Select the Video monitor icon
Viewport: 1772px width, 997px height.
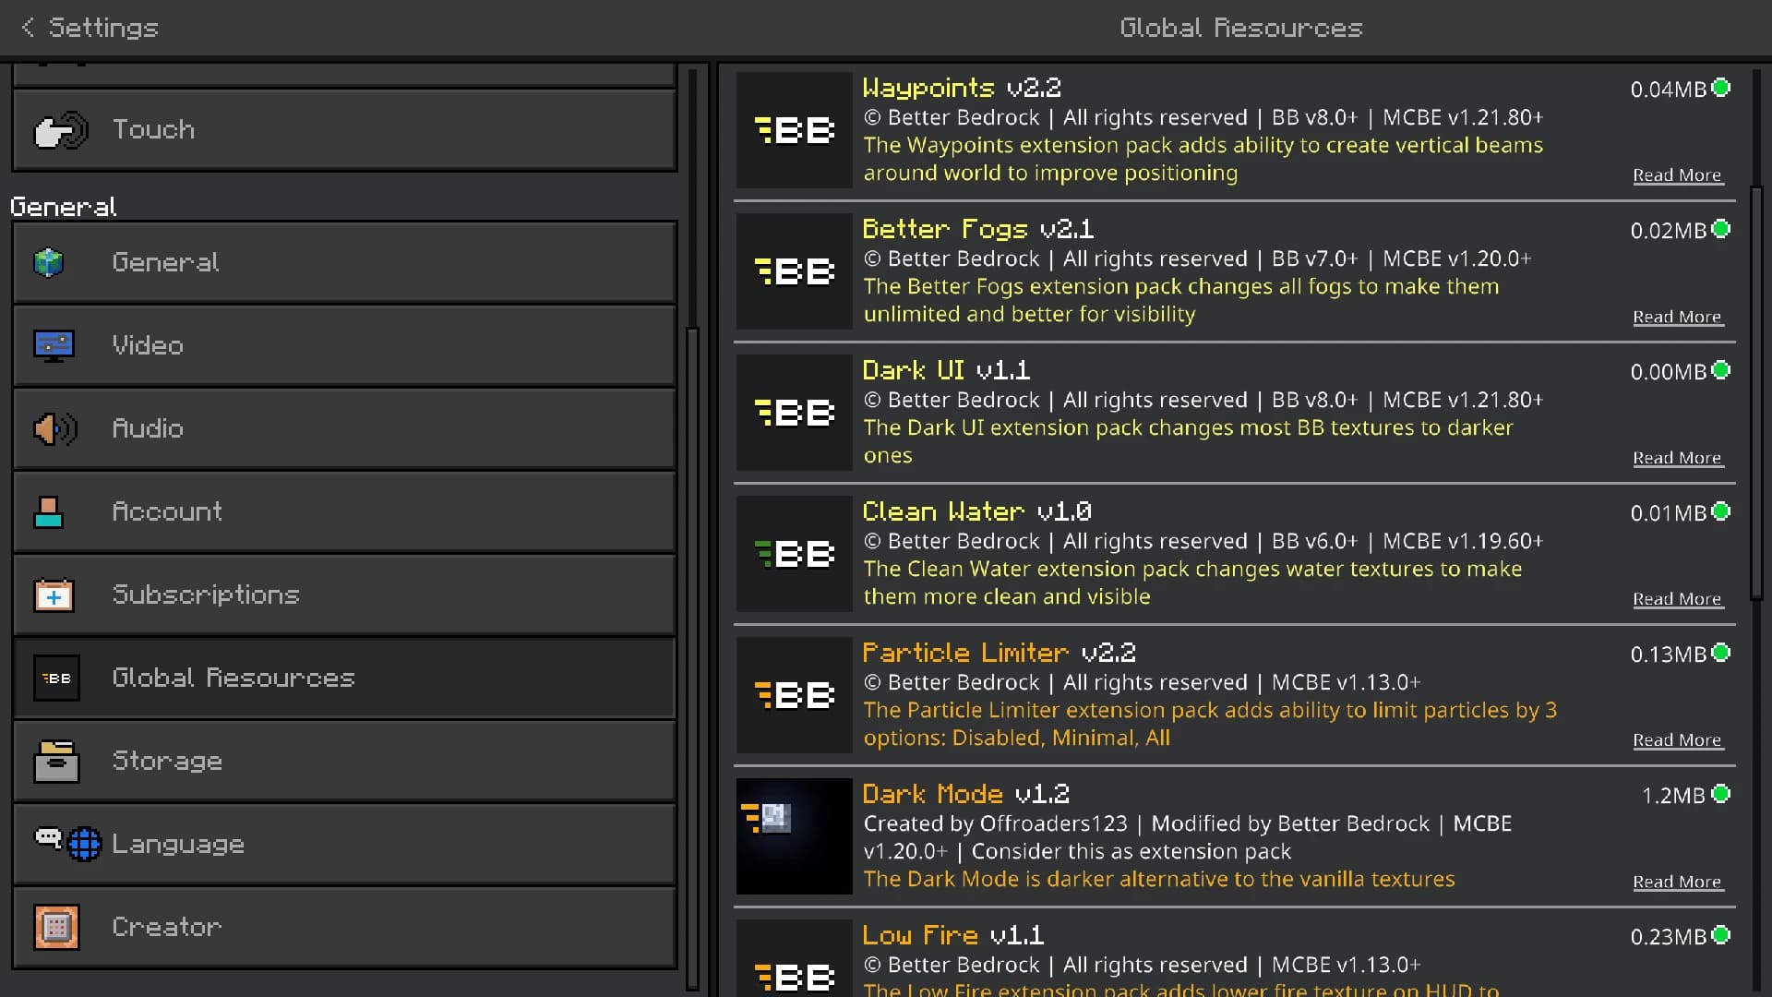coord(54,346)
